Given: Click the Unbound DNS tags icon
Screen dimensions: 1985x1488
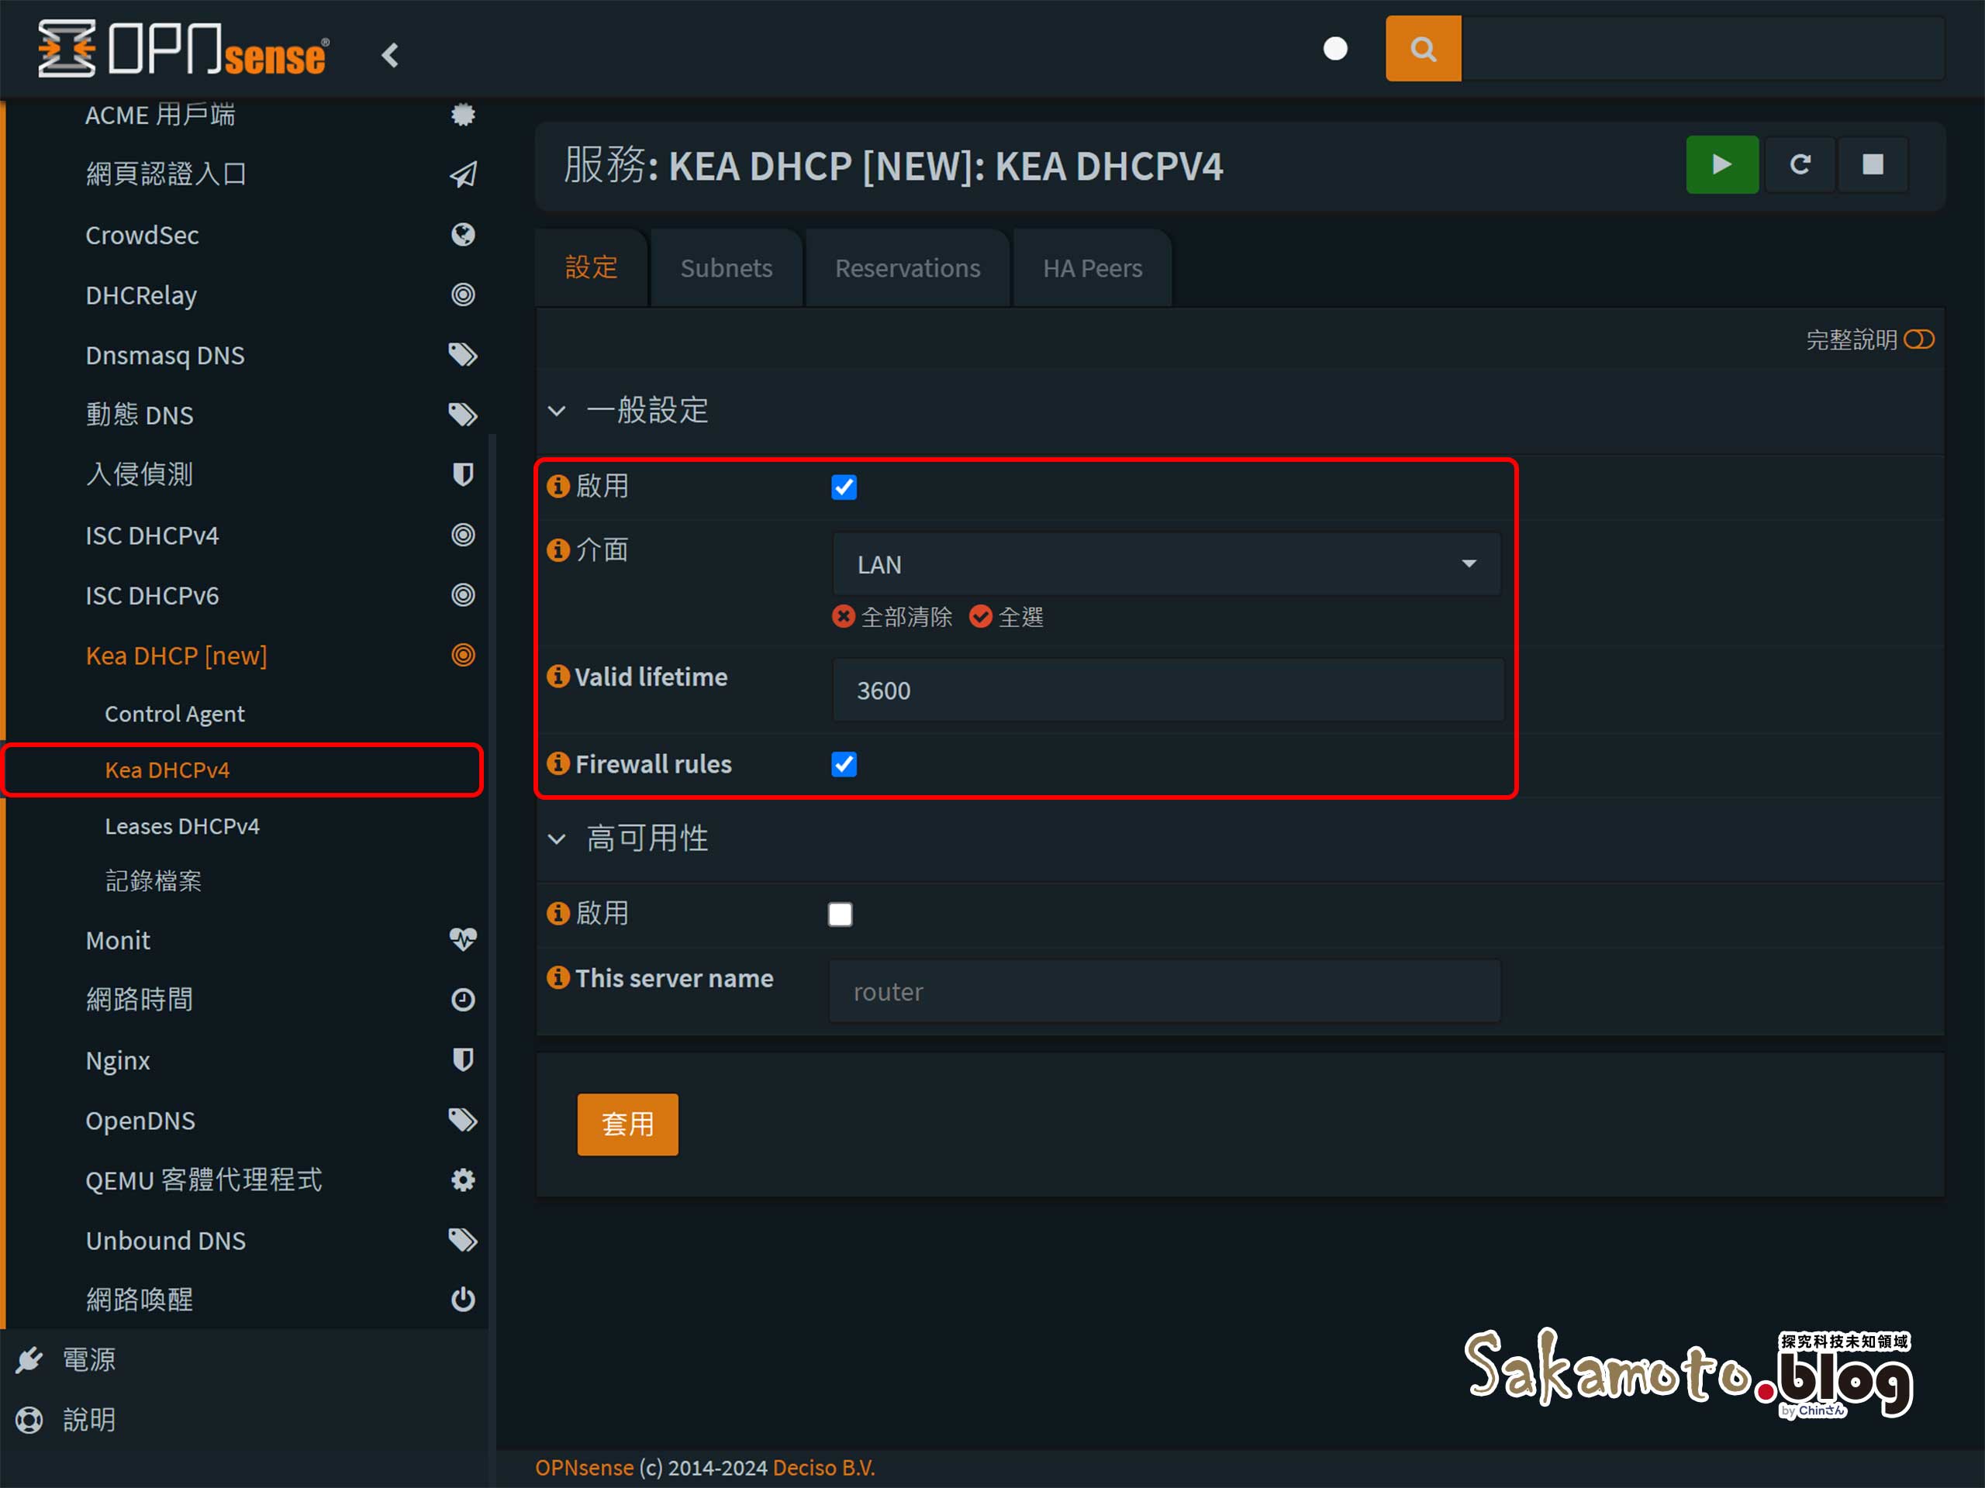Looking at the screenshot, I should pyautogui.click(x=462, y=1239).
